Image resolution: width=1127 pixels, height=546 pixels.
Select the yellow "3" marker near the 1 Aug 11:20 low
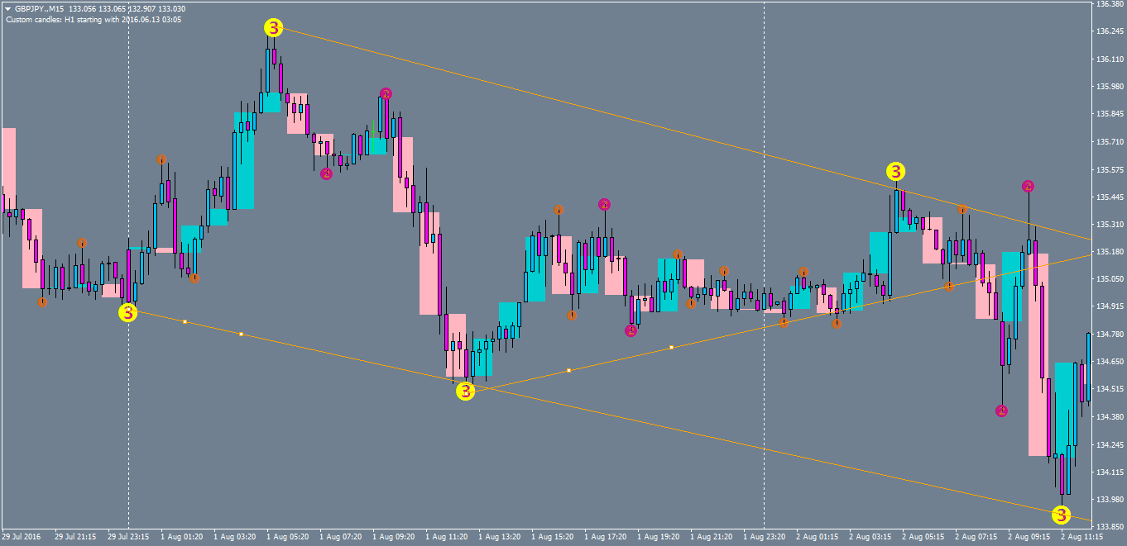tap(466, 392)
